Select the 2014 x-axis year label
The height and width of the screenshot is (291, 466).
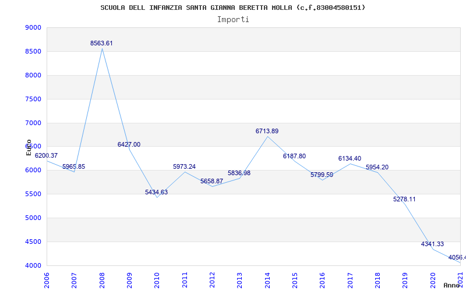point(267,279)
